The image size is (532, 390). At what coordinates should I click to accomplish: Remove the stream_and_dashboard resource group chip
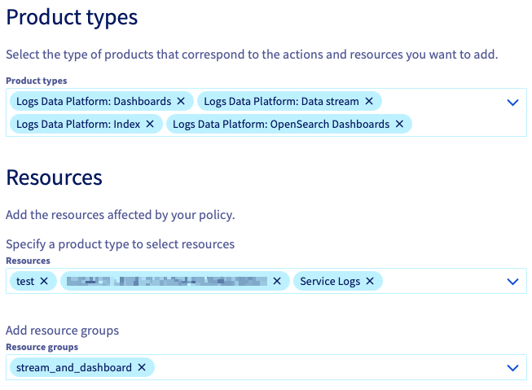(142, 367)
